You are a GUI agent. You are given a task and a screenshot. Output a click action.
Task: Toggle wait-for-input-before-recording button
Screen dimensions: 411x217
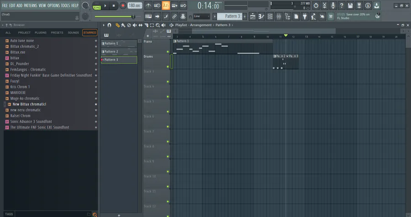click(x=157, y=5)
